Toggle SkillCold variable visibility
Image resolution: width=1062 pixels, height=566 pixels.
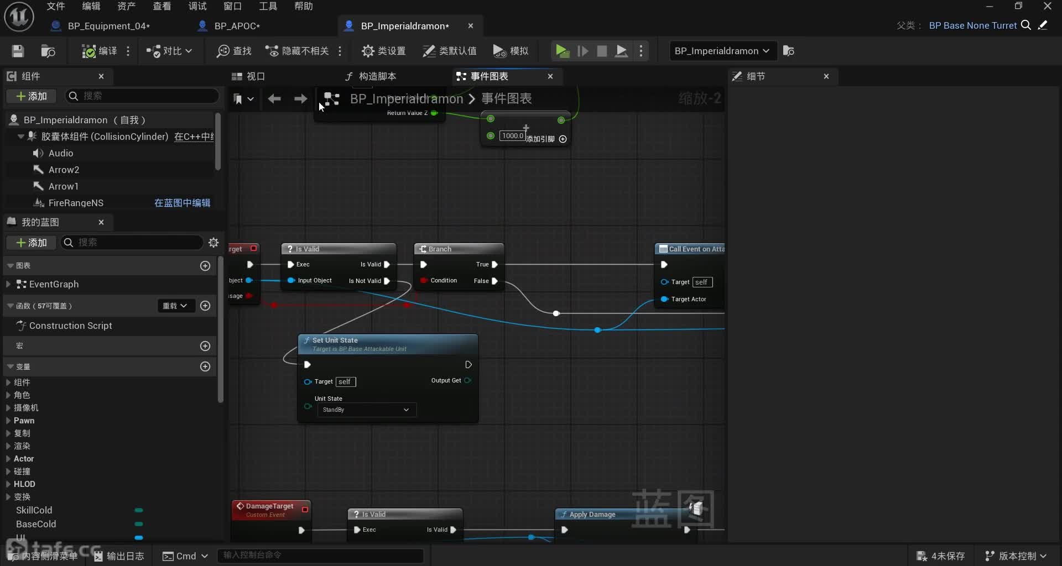139,510
